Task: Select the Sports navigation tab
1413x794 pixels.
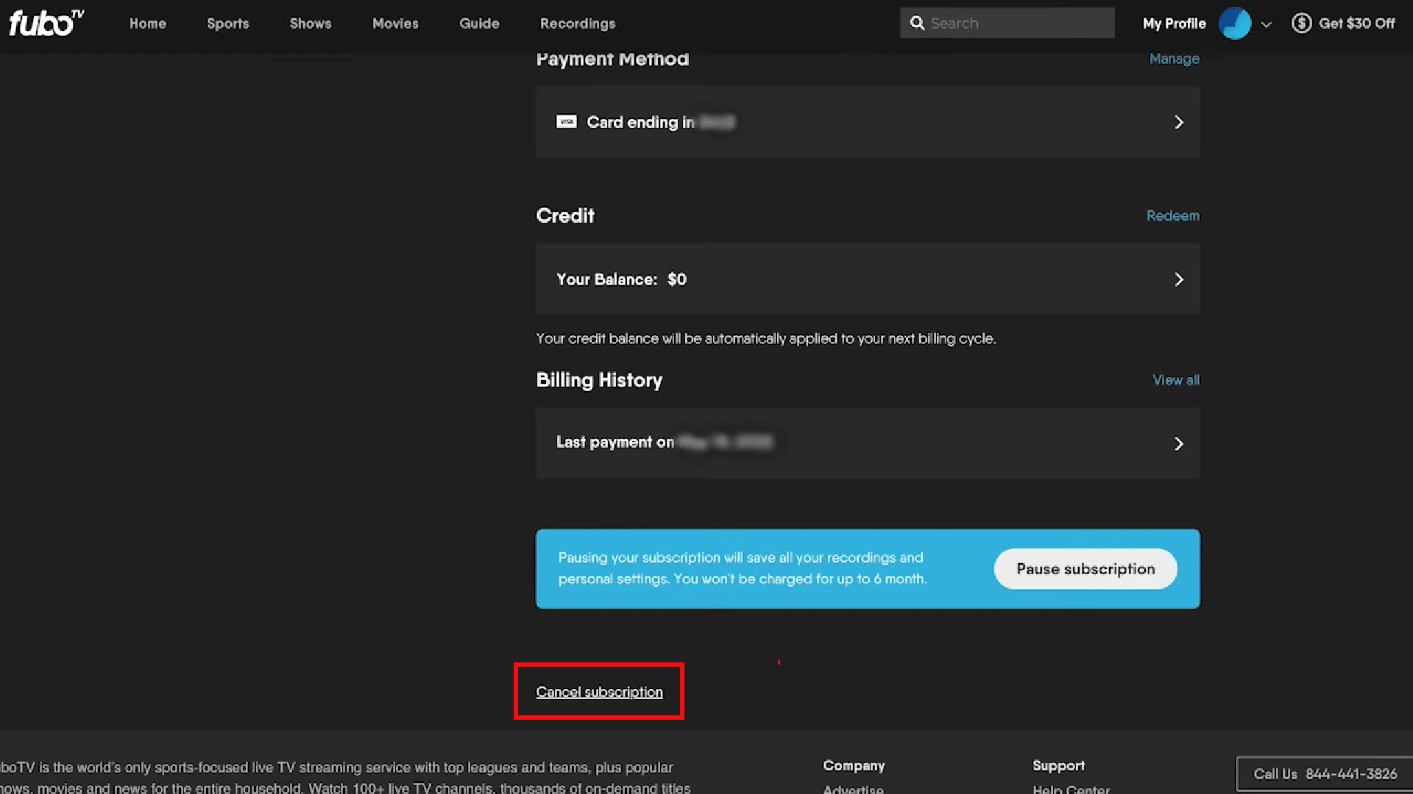Action: click(x=228, y=24)
